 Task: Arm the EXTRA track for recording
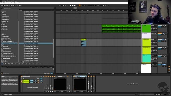(165, 55)
